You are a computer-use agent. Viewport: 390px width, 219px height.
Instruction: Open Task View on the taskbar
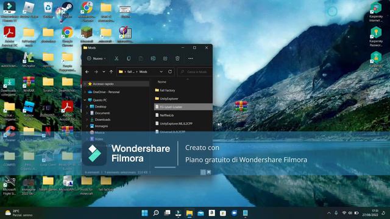coord(167,213)
